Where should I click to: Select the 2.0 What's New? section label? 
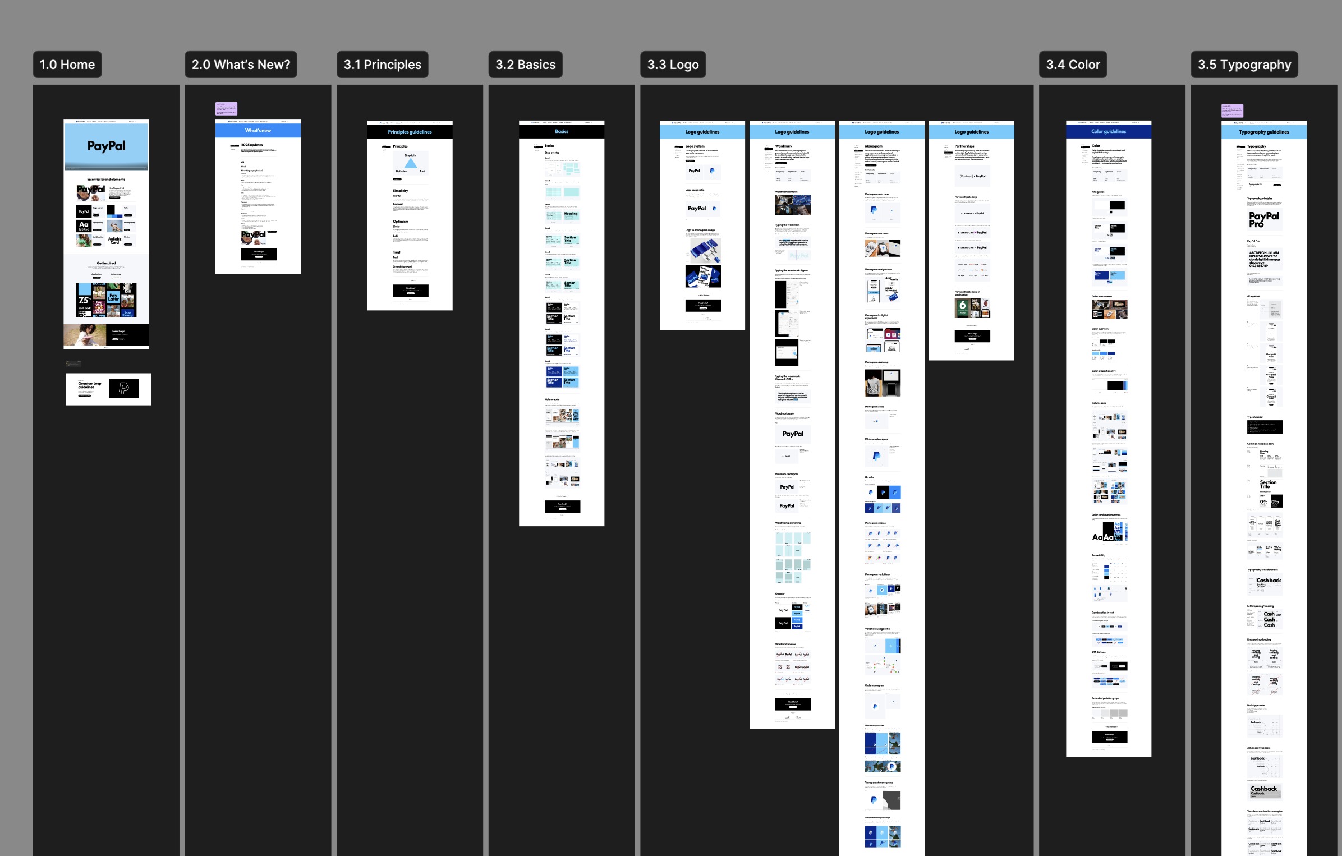click(241, 65)
